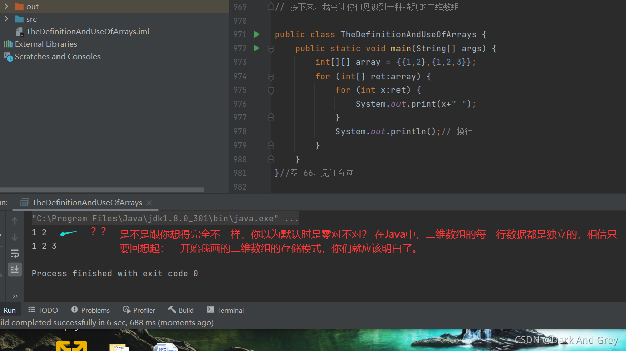Viewport: 626px width, 351px height.
Task: Click the Build hammer icon
Action: [x=172, y=310]
